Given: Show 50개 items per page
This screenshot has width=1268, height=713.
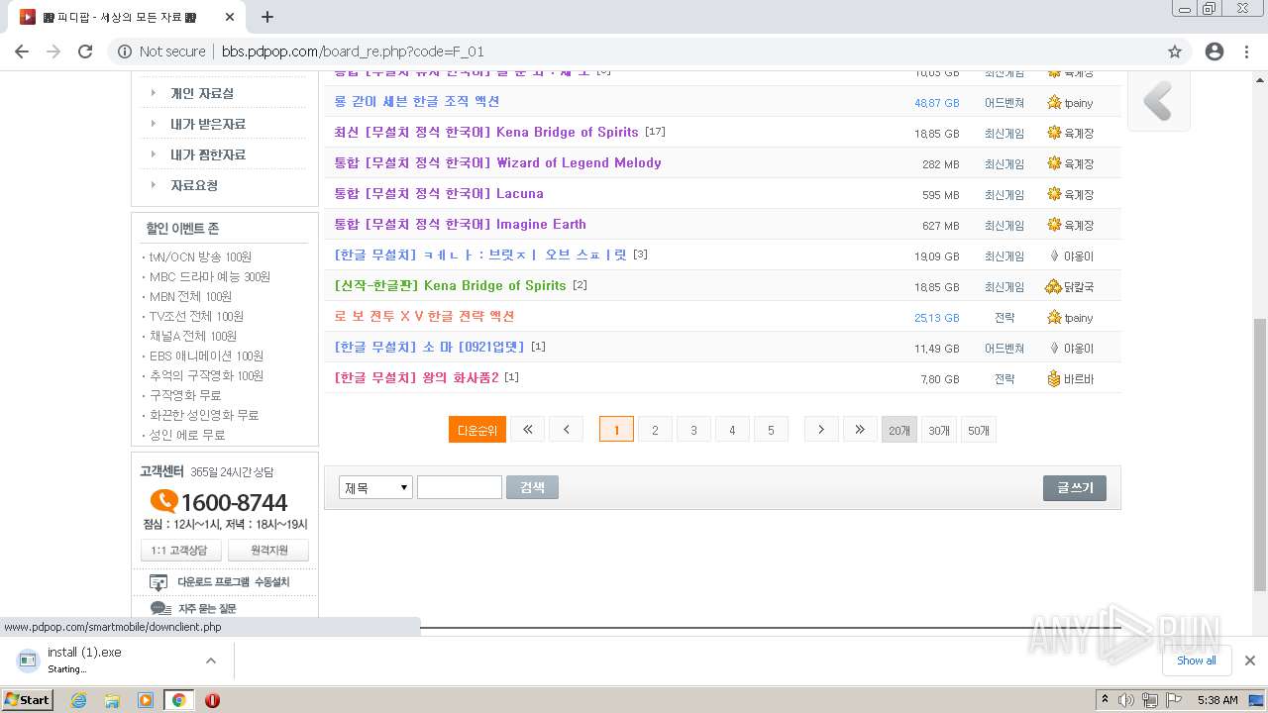Looking at the screenshot, I should (979, 430).
